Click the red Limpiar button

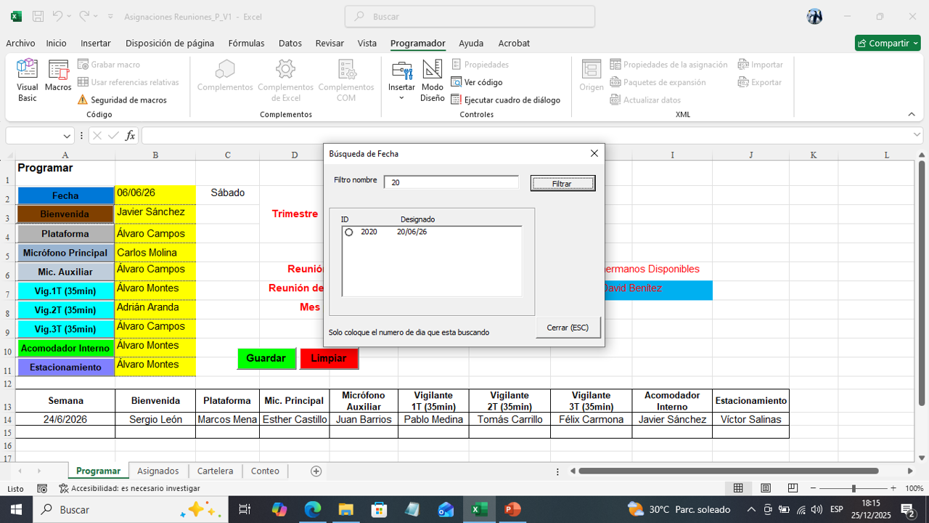click(329, 358)
